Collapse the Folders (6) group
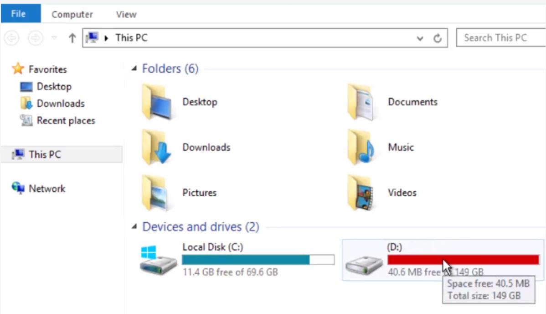Image resolution: width=546 pixels, height=314 pixels. tap(134, 68)
